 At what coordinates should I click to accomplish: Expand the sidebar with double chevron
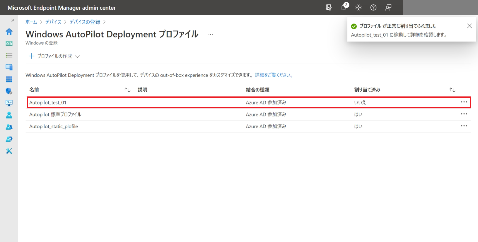[12, 20]
